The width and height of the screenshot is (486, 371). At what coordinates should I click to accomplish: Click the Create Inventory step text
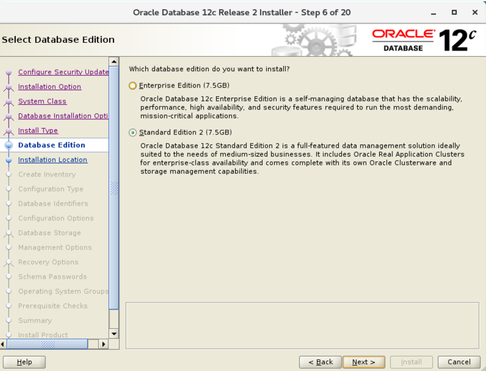coord(47,174)
